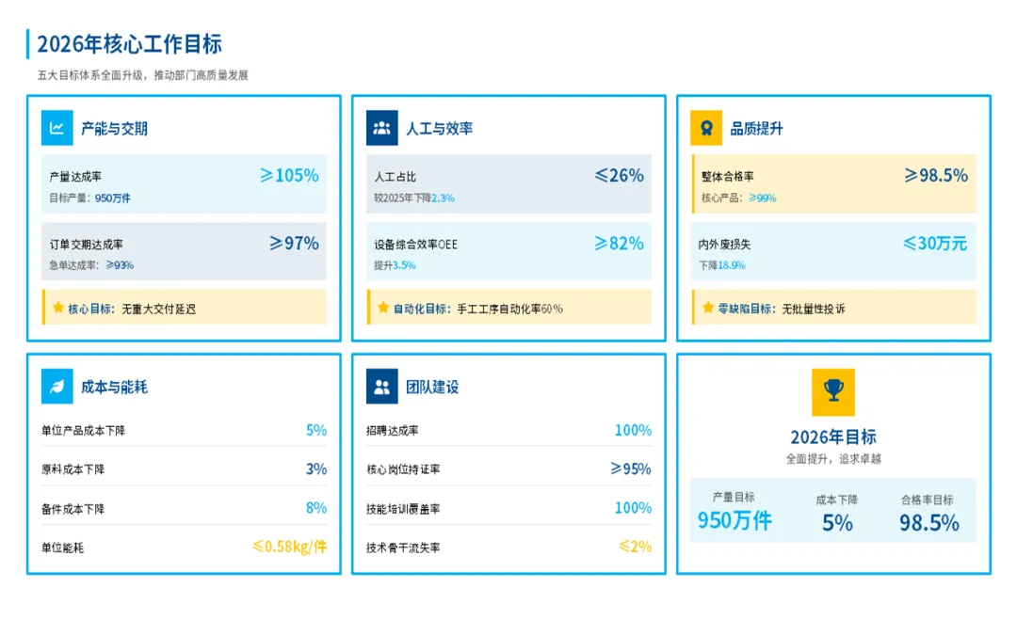Click the team icon beside 团队建设
The image size is (1017, 635).
tap(381, 387)
